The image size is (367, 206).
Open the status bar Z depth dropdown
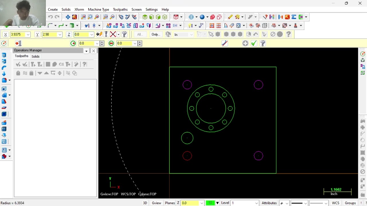click(x=202, y=203)
